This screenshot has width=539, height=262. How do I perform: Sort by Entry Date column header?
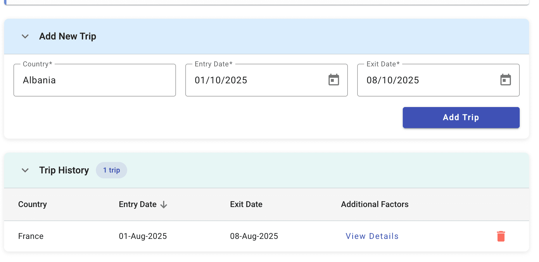click(138, 204)
